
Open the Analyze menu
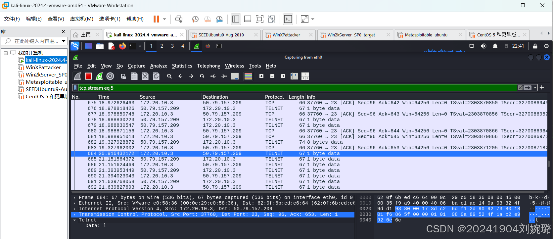tap(159, 66)
